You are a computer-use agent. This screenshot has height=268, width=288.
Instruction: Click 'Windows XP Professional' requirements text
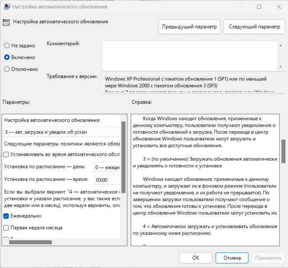coord(186,82)
